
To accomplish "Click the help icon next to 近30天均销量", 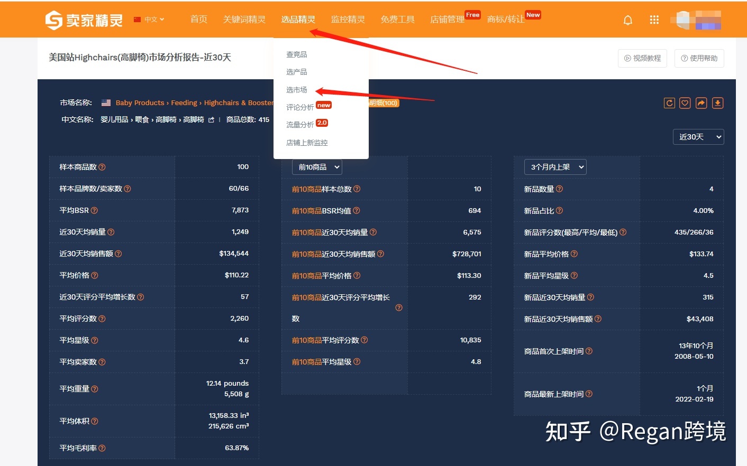I will click(111, 232).
